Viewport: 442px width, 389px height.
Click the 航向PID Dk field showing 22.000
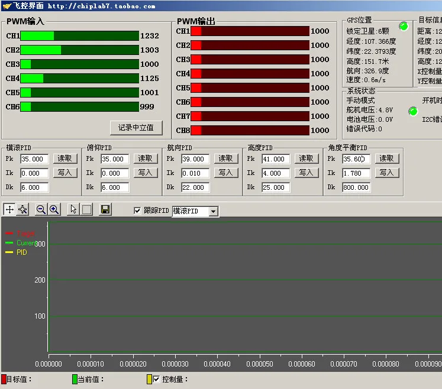tap(195, 187)
